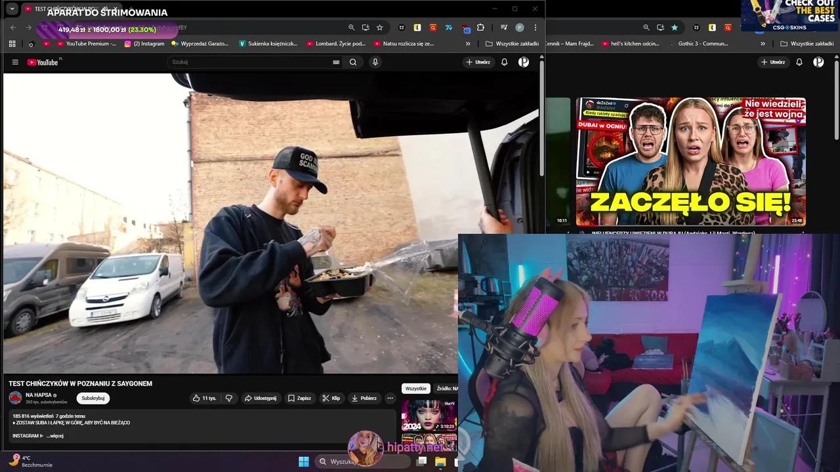Open (2) Instagram bookmark
840x472 pixels.
[144, 44]
